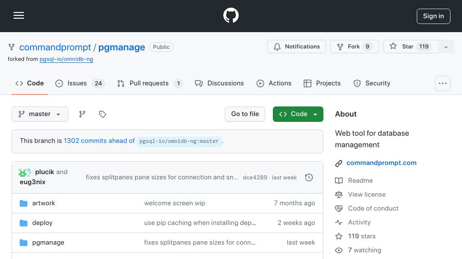The image size is (462, 259).
Task: Expand the star lists dropdown arrow
Action: [446, 47]
